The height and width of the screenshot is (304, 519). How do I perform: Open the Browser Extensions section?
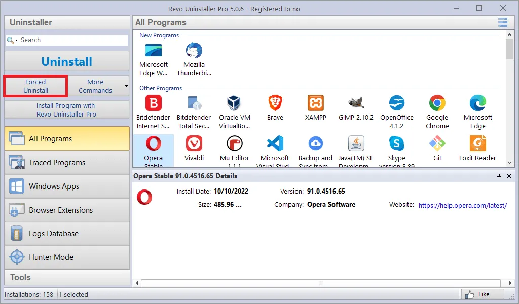[67, 210]
